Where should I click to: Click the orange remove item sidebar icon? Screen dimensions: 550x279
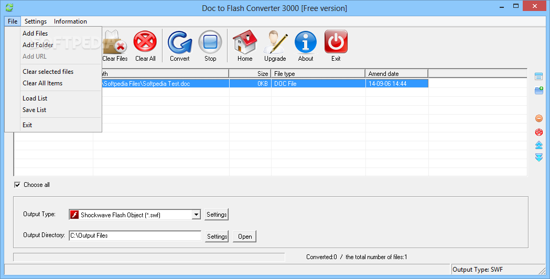coord(539,118)
